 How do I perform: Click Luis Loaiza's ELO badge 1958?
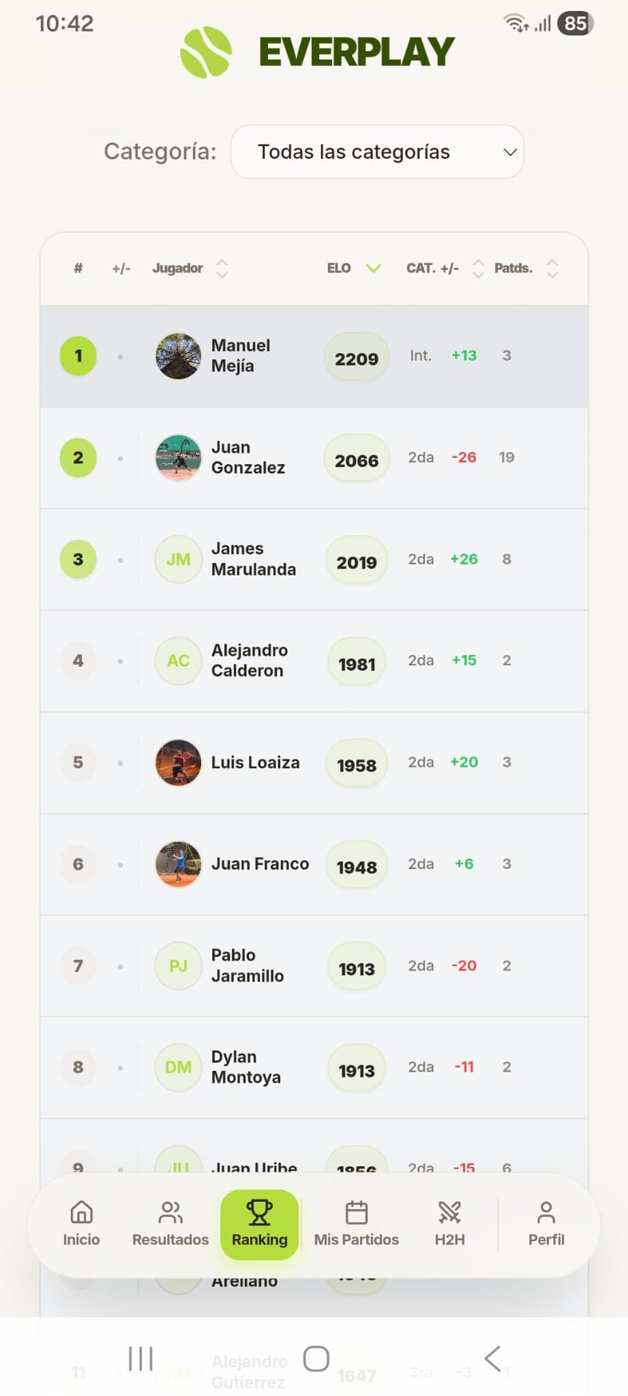point(356,763)
